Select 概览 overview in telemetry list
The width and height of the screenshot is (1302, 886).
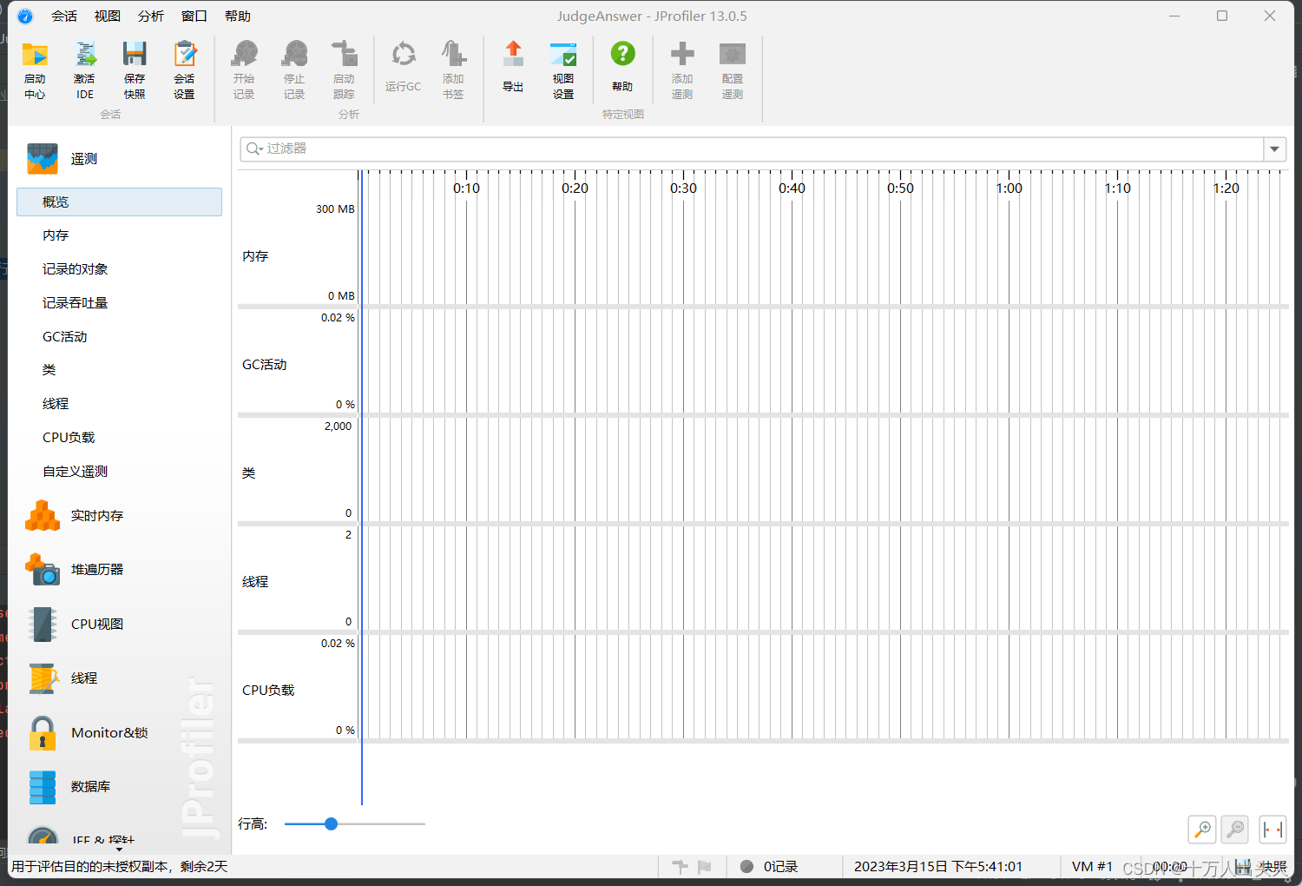click(119, 202)
